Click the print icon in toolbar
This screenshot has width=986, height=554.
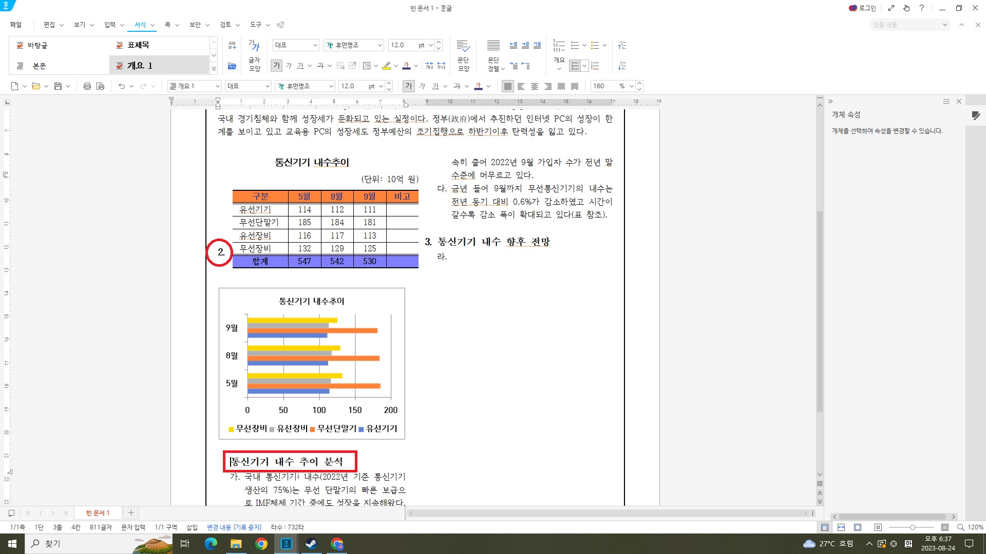click(87, 86)
